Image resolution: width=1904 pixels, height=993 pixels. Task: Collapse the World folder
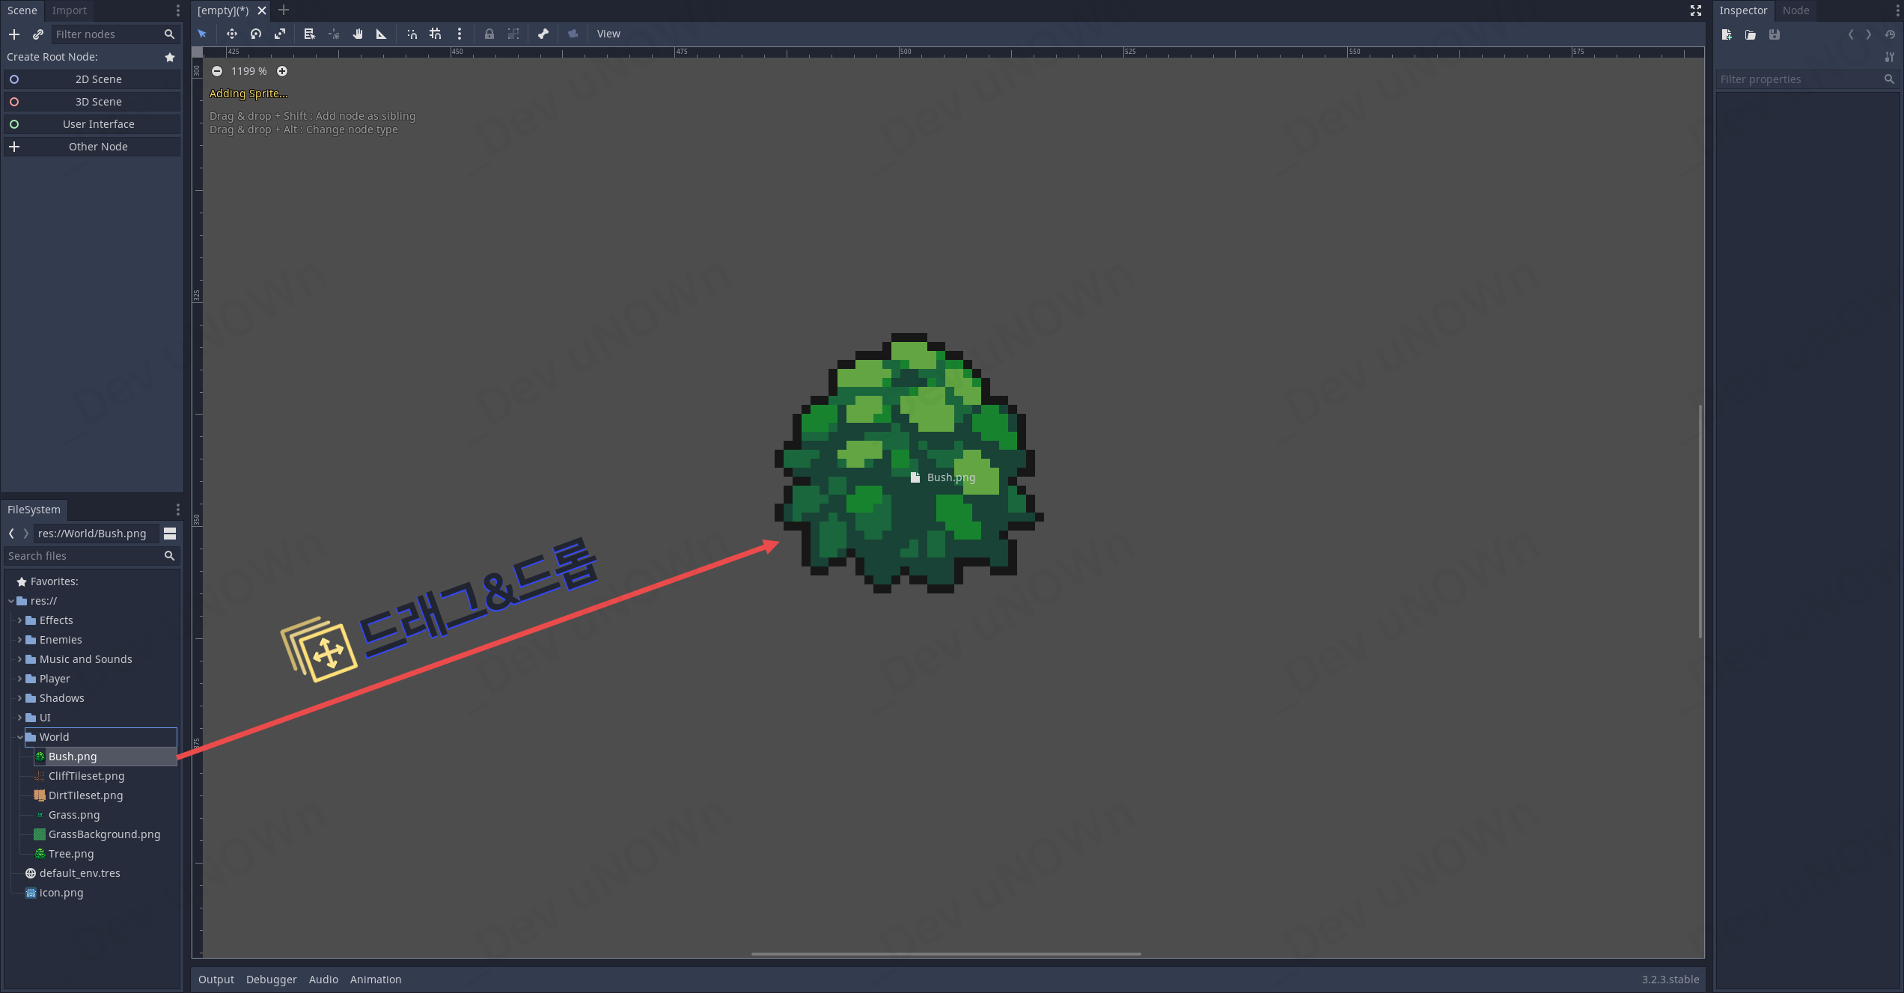[19, 737]
